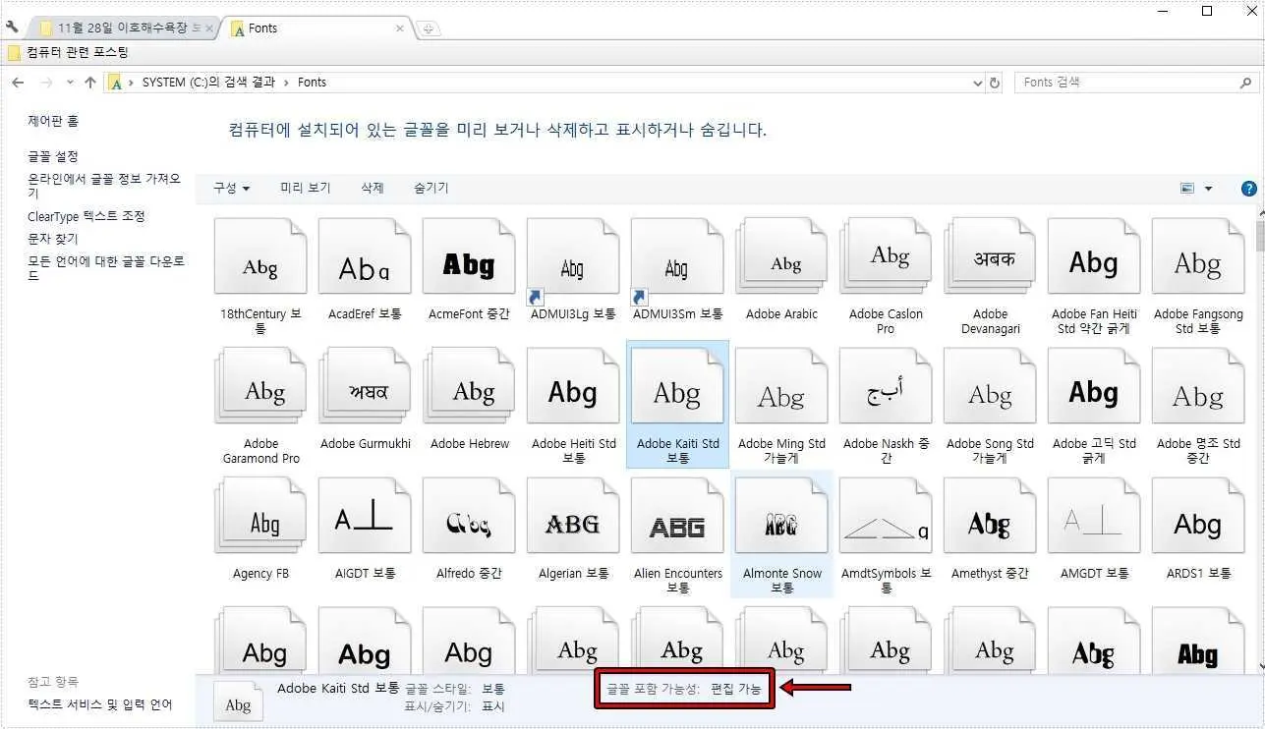Image resolution: width=1265 pixels, height=729 pixels.
Task: Select the Alien Encounters font icon
Action: (677, 516)
